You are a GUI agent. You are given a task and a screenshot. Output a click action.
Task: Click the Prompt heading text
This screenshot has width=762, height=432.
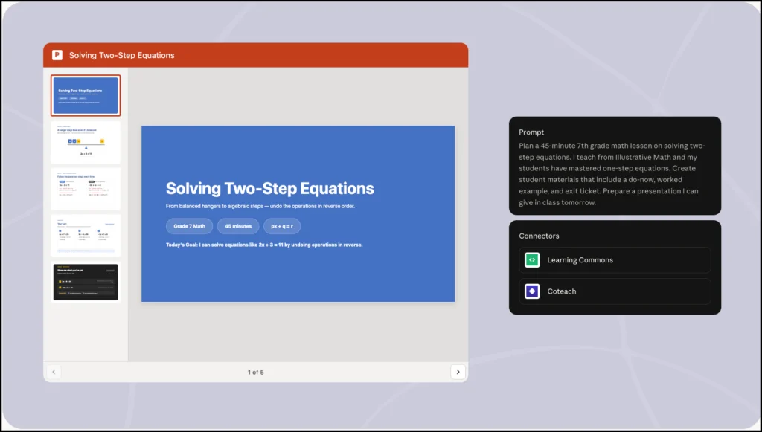coord(531,132)
